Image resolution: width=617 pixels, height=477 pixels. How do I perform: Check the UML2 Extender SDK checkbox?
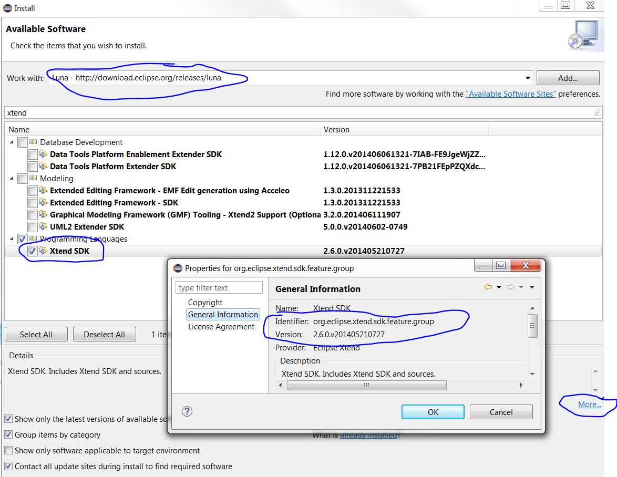pyautogui.click(x=32, y=227)
